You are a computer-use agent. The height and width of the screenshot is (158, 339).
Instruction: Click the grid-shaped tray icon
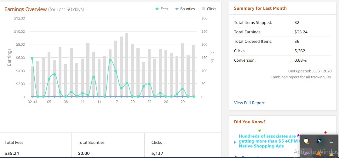click(331, 141)
